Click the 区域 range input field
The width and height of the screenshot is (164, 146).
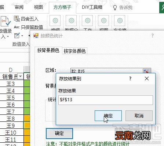point(106,71)
